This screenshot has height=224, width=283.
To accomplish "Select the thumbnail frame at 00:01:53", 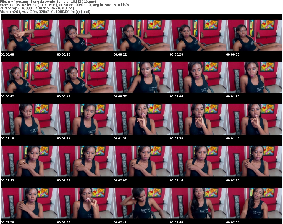I will pos(29,161).
